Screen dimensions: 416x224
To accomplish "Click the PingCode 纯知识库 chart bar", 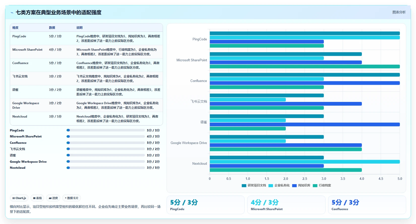I will tap(267, 42).
